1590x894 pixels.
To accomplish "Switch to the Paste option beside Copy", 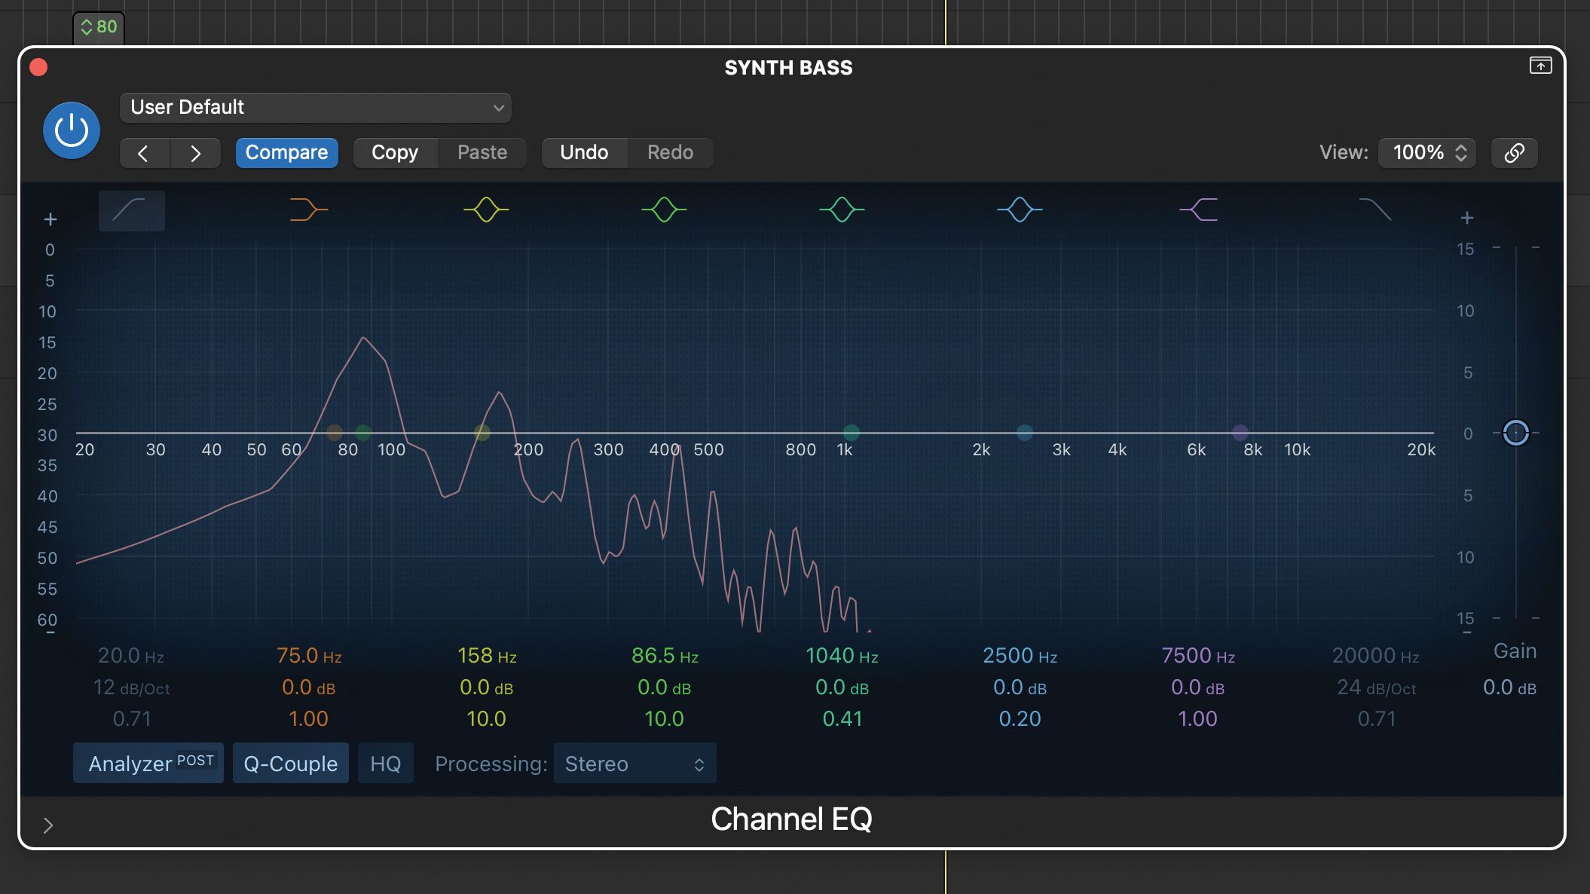I will [482, 152].
